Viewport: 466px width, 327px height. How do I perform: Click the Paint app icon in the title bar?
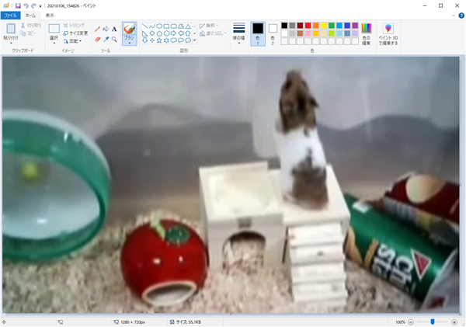[6, 5]
